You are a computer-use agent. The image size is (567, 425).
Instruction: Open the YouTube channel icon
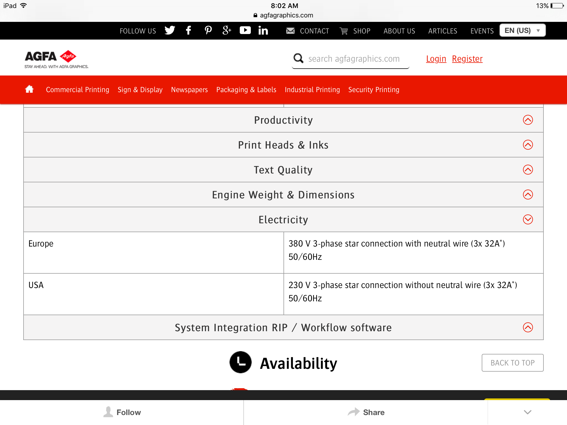[x=245, y=30]
